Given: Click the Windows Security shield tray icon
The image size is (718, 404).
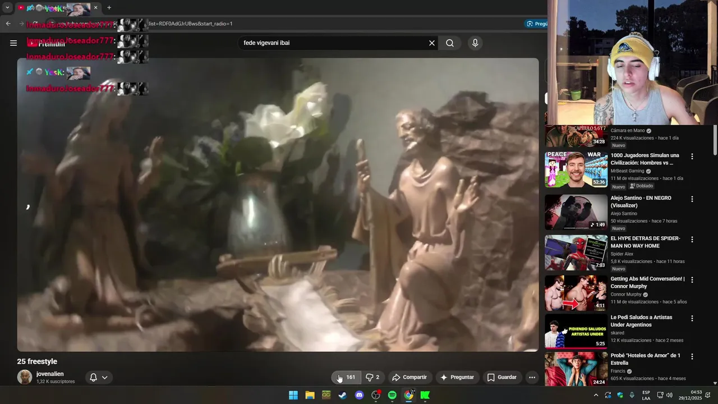Looking at the screenshot, I should [620, 395].
